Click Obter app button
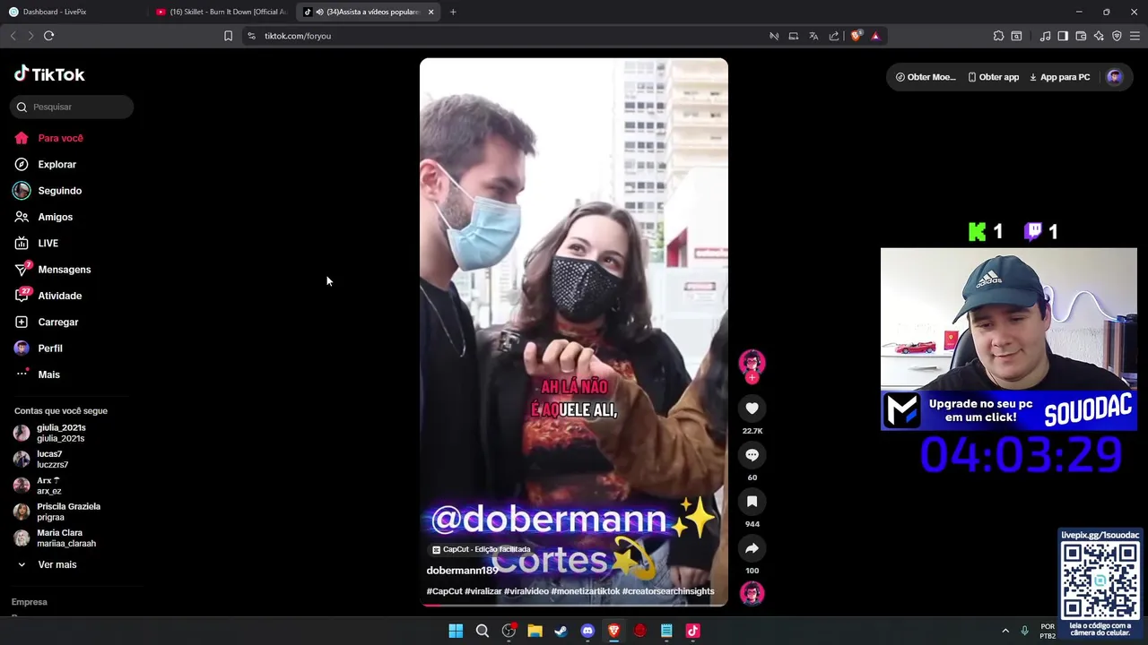 (x=994, y=77)
